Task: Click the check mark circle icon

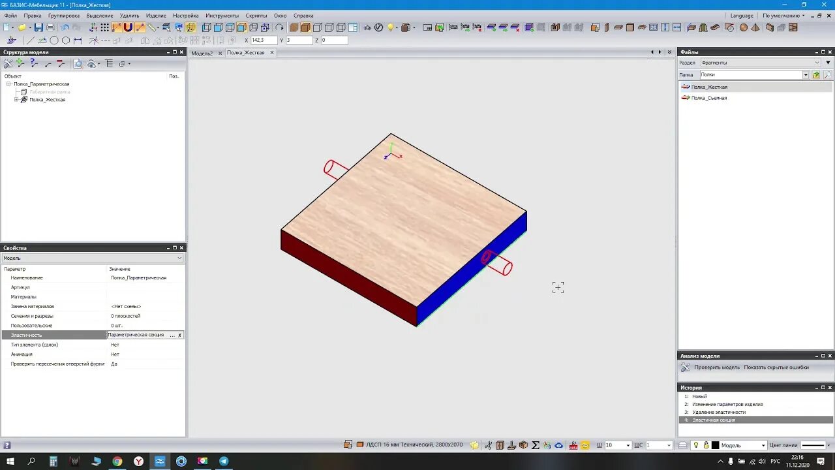Action: pyautogui.click(x=378, y=27)
